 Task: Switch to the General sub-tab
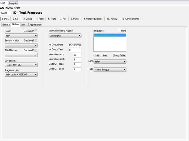click(x=6, y=25)
